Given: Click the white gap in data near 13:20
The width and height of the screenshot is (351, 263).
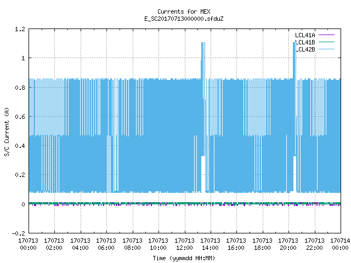Looking at the screenshot, I should click(203, 174).
